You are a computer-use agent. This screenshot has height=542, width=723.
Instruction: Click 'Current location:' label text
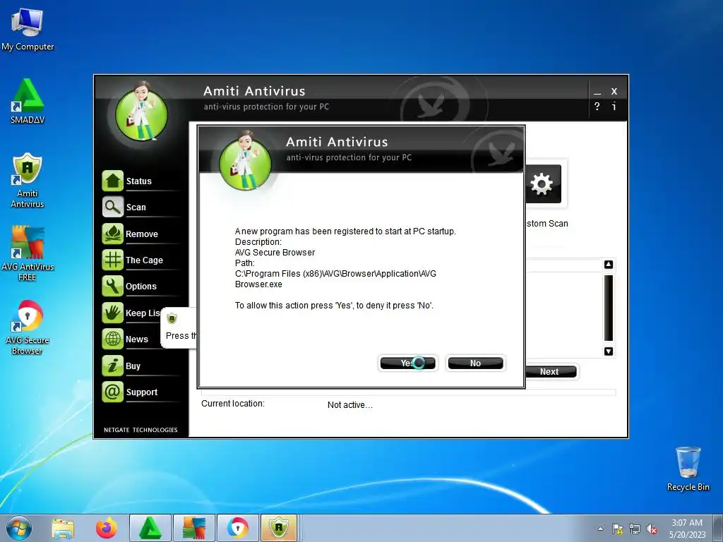(x=233, y=403)
